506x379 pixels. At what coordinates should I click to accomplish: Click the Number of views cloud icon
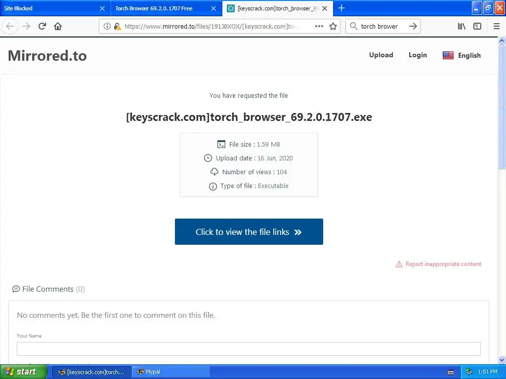214,172
